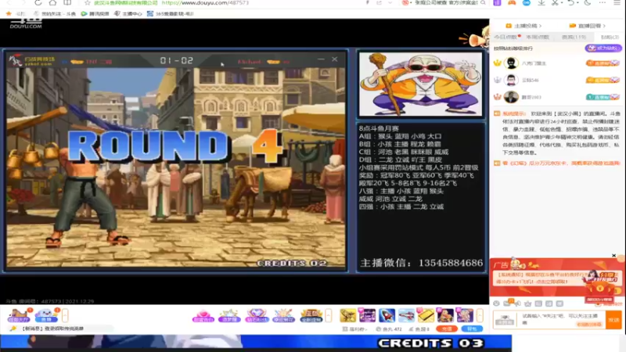The height and width of the screenshot is (352, 626).
Task: Reload the page with the browser refresh icon
Action: [38, 2]
